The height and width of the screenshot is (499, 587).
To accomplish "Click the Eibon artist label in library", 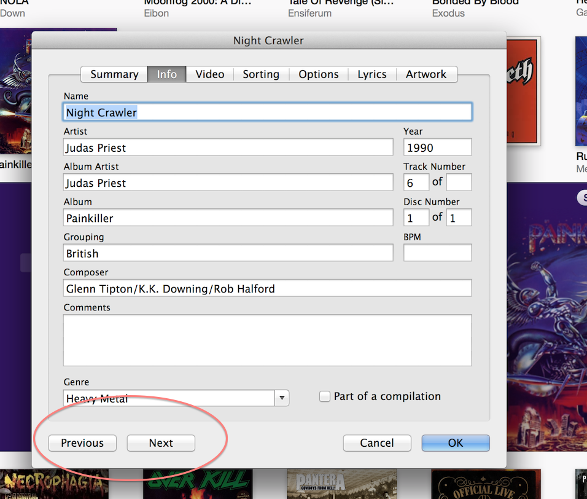I will tap(156, 13).
